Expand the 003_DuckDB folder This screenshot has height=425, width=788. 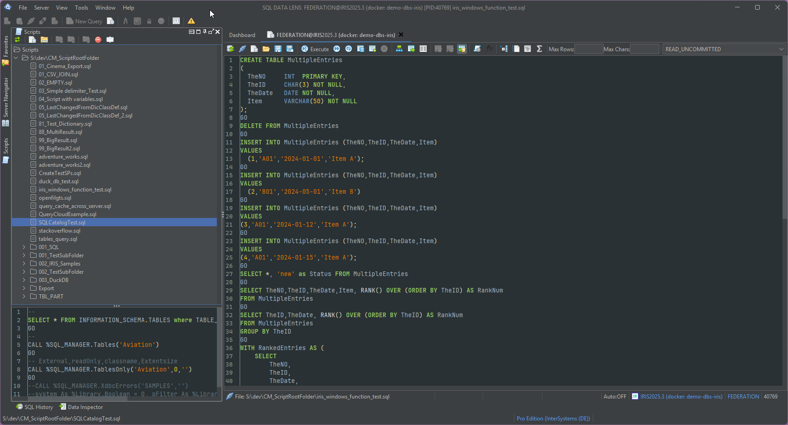point(24,280)
